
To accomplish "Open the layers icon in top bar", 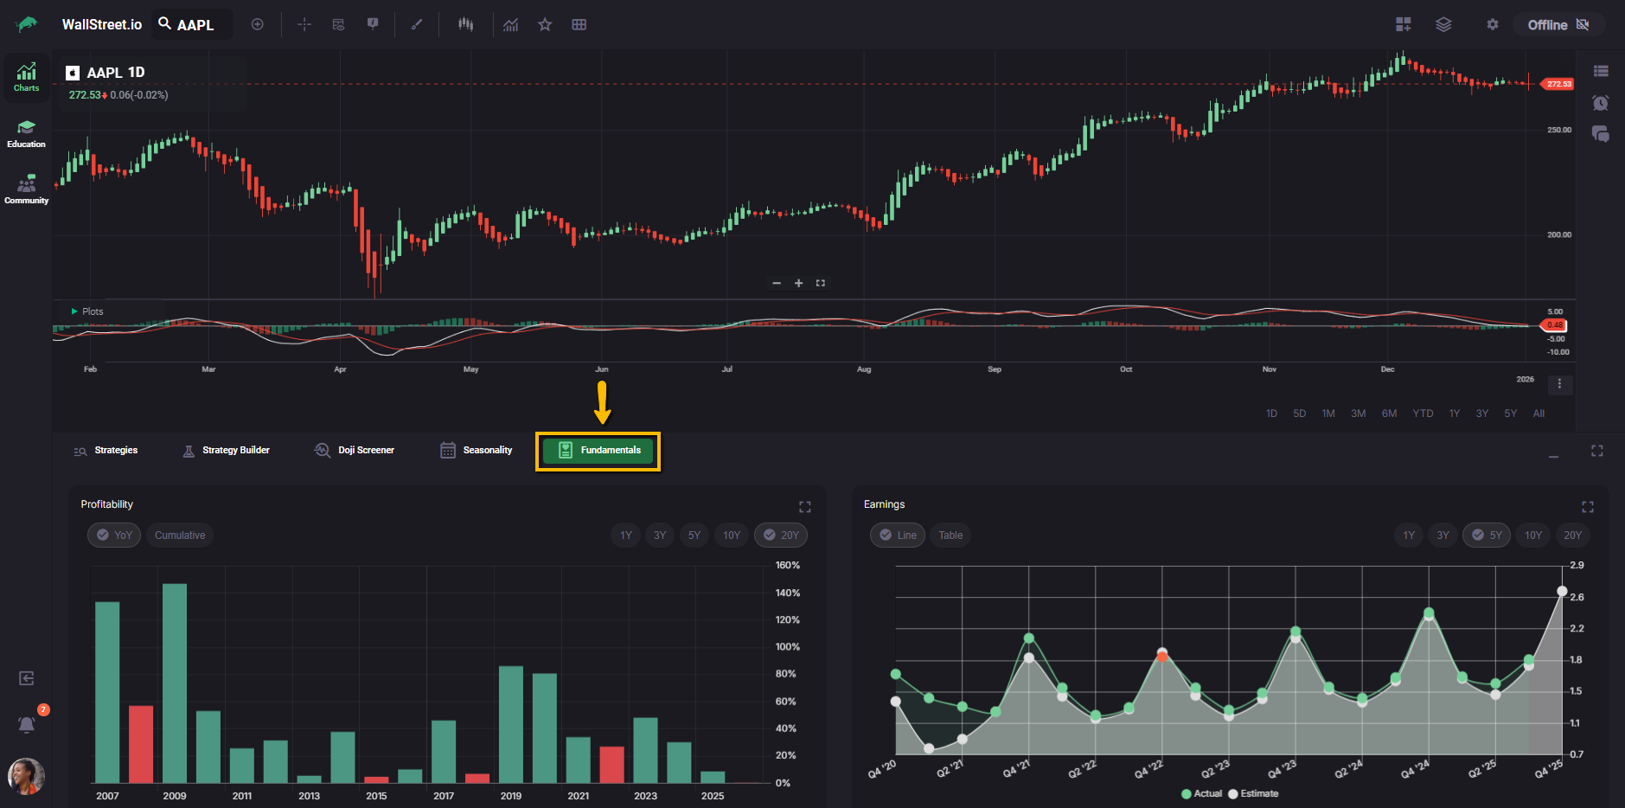I will 1443,24.
